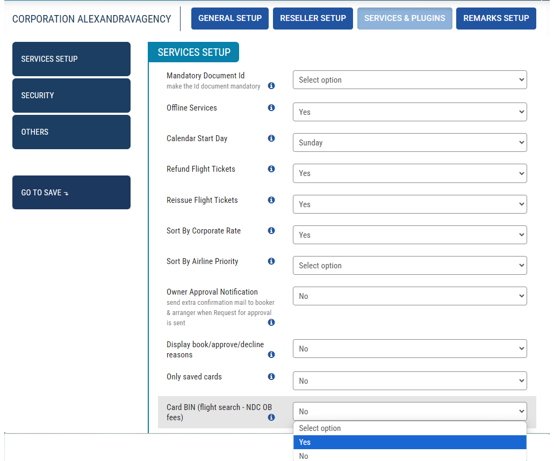Open the Remarks Setup tab

[x=496, y=18]
